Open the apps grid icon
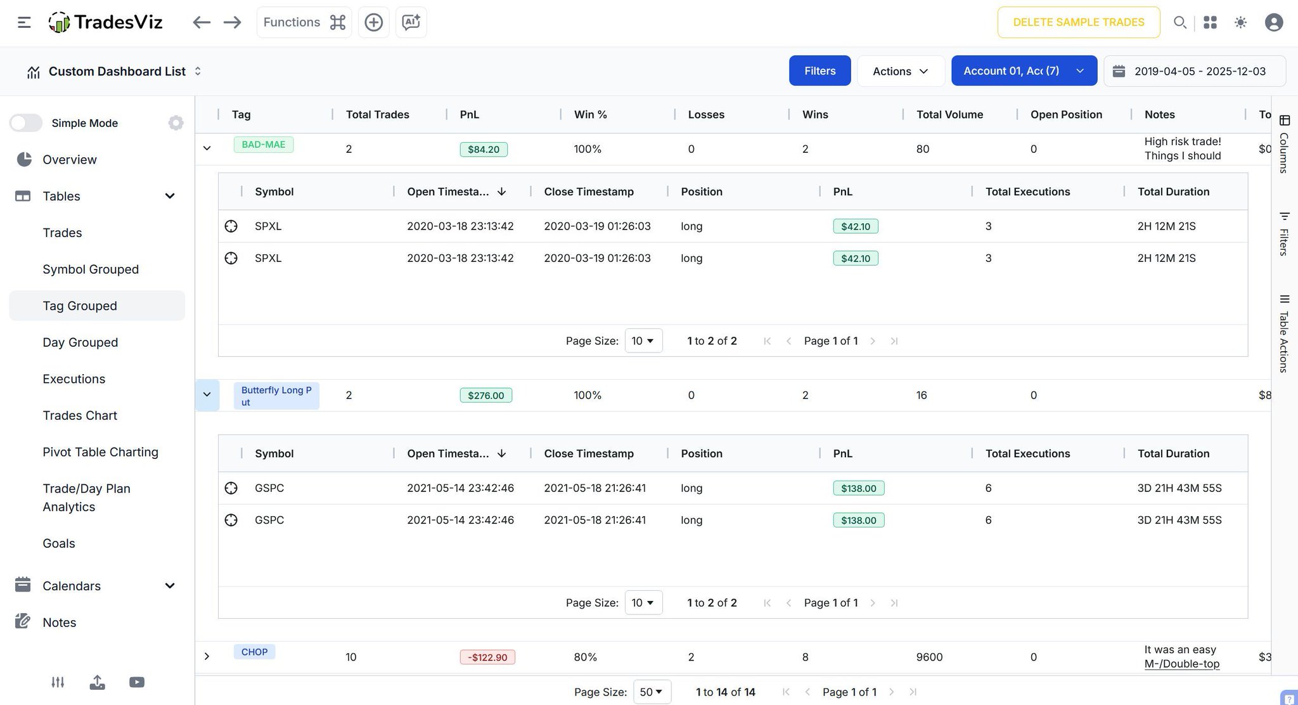The width and height of the screenshot is (1298, 705). coord(1210,22)
